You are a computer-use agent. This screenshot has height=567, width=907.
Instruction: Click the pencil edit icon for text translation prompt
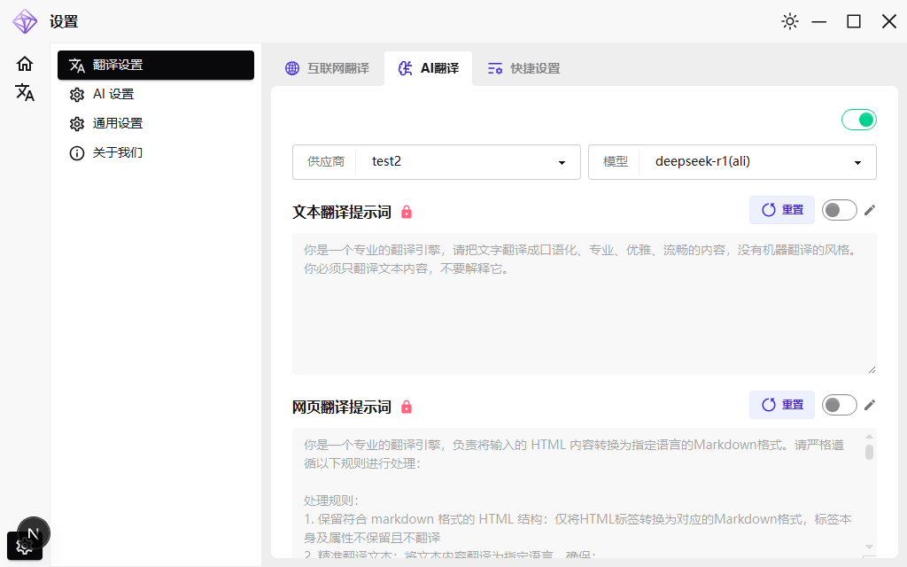coord(869,210)
